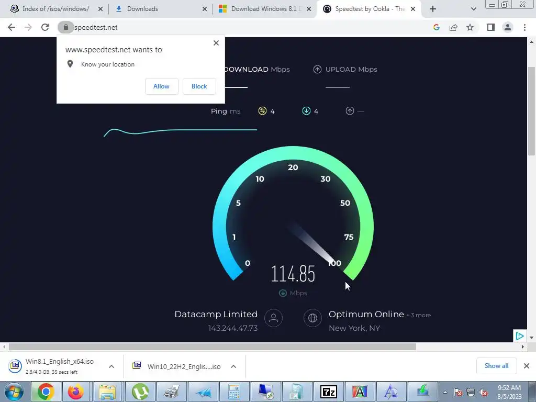Viewport: 536px width, 402px height.
Task: Click Show all downloads
Action: point(496,366)
